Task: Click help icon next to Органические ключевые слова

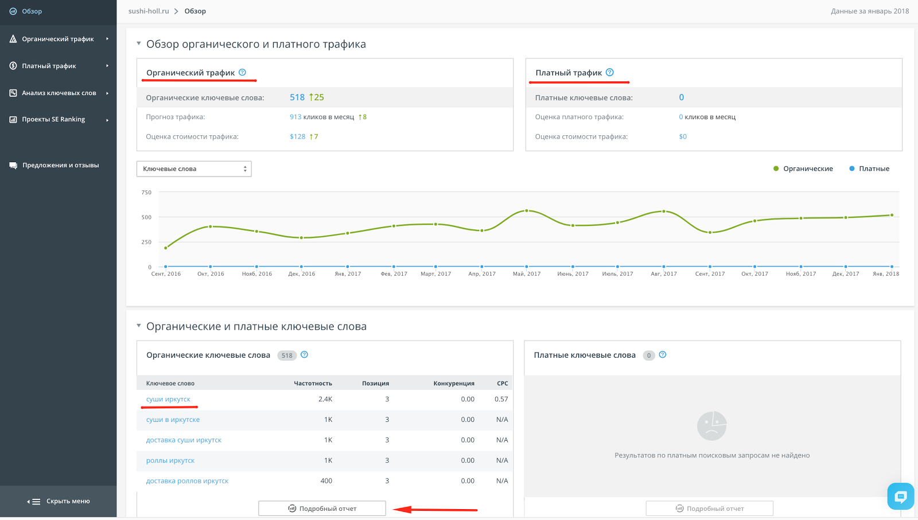Action: pos(305,355)
